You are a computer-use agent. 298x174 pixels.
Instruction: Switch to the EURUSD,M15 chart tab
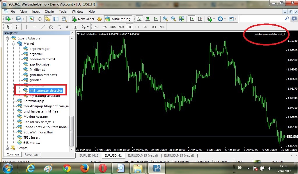89,155
